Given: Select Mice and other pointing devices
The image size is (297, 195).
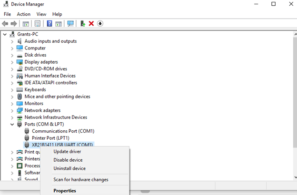Looking at the screenshot, I should point(57,97).
